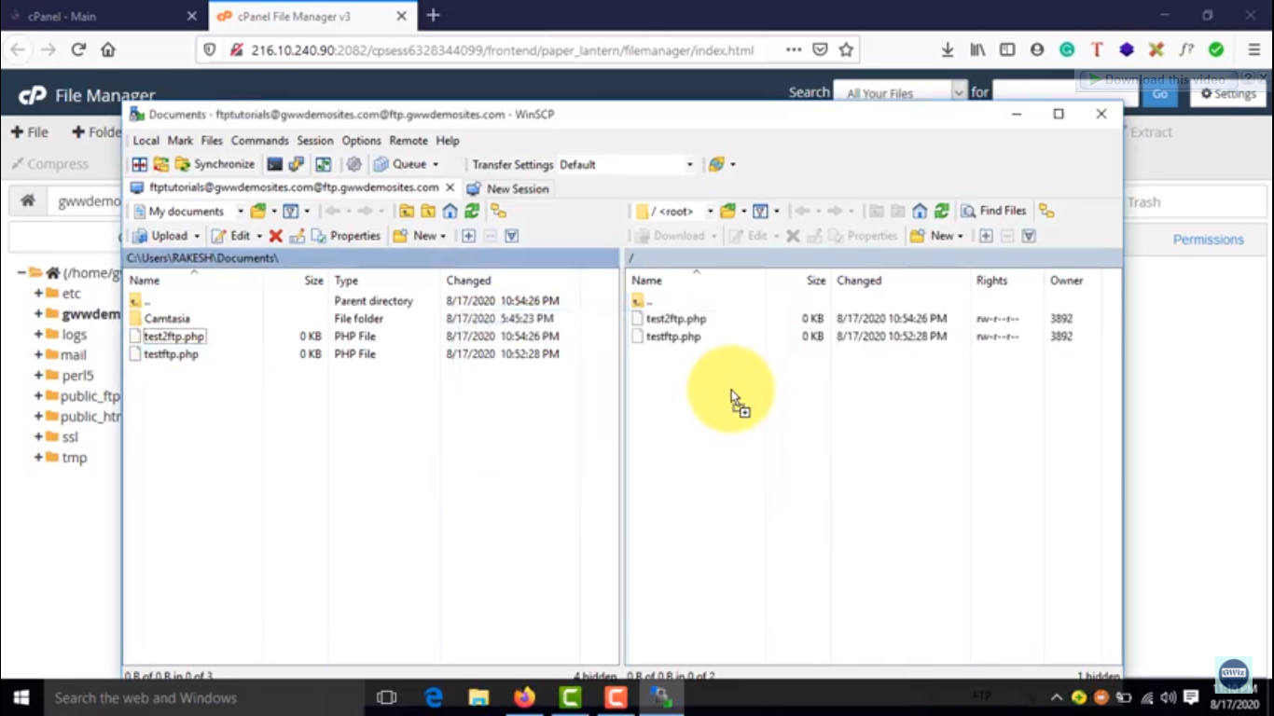Go to remote home directory icon
1274x716 pixels.
point(920,212)
